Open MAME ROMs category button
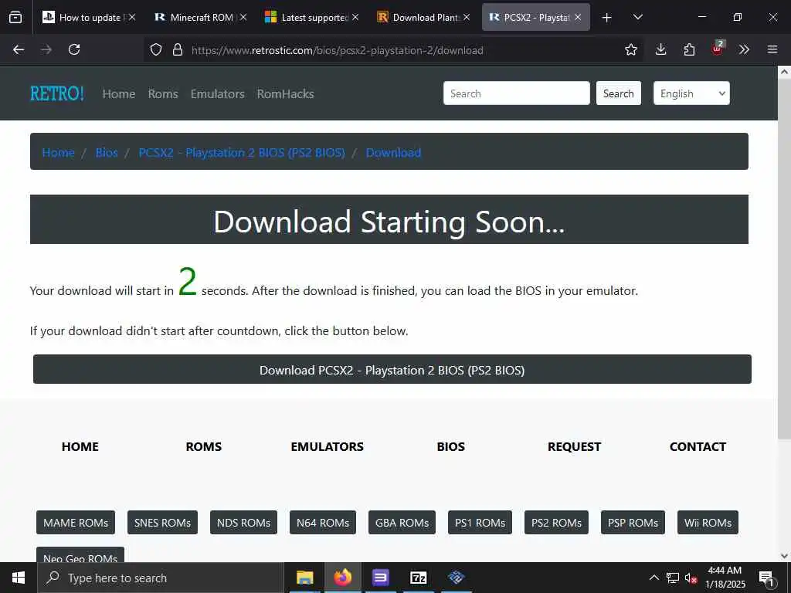 tap(76, 523)
